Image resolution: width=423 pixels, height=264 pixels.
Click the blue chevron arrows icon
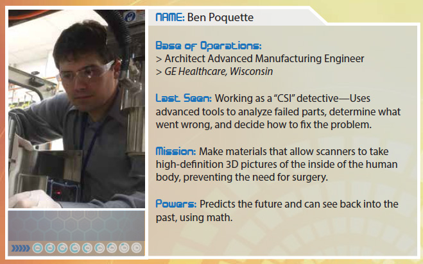pyautogui.click(x=21, y=248)
